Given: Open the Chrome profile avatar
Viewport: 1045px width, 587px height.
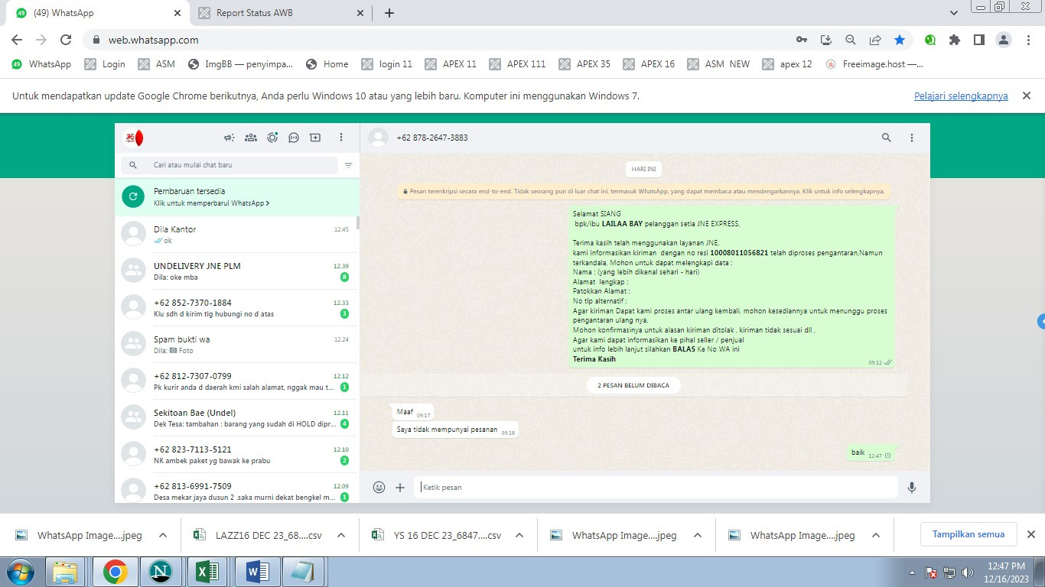Looking at the screenshot, I should click(1004, 40).
